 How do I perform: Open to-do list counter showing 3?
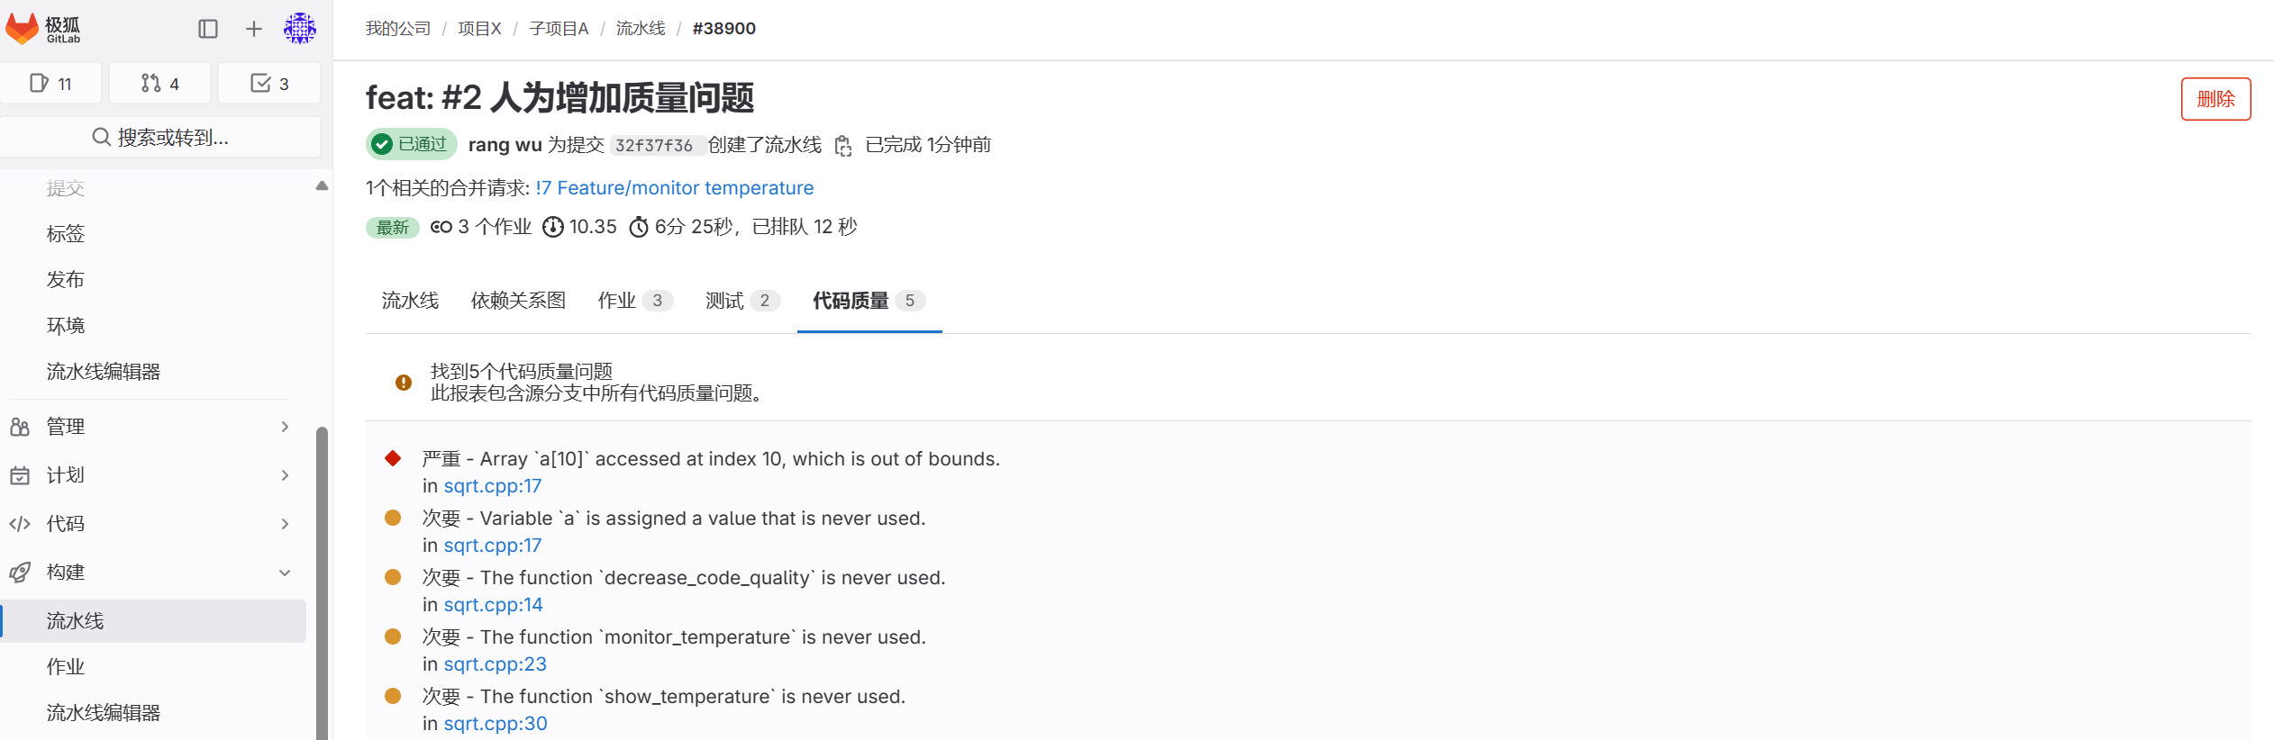pos(269,84)
